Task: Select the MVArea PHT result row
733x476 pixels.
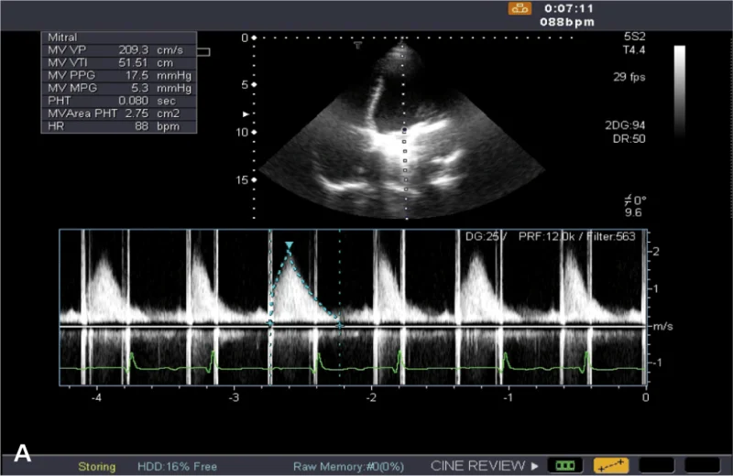Action: pos(119,114)
